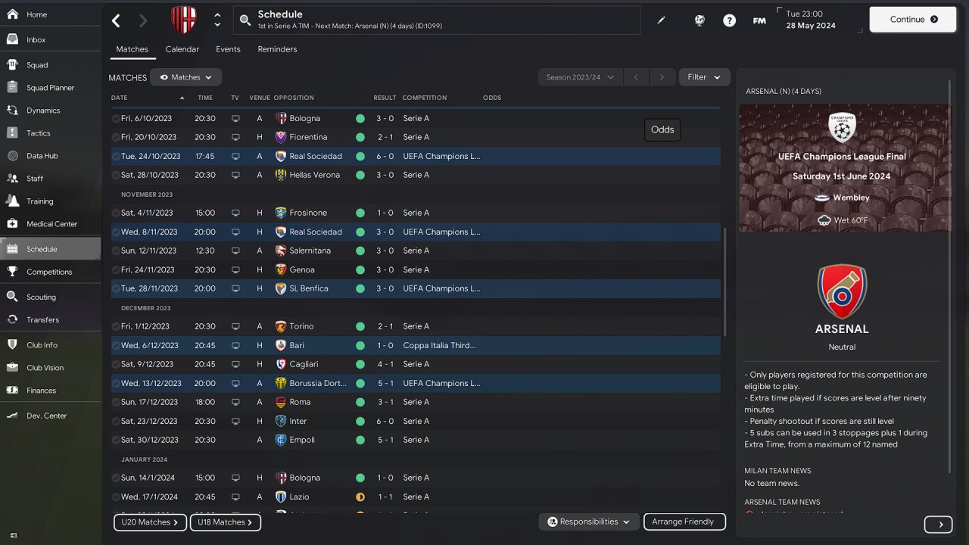This screenshot has height=545, width=969.
Task: Switch to the Events tab
Action: coord(228,49)
